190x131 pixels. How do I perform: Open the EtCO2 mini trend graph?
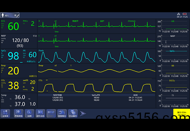point(173,86)
